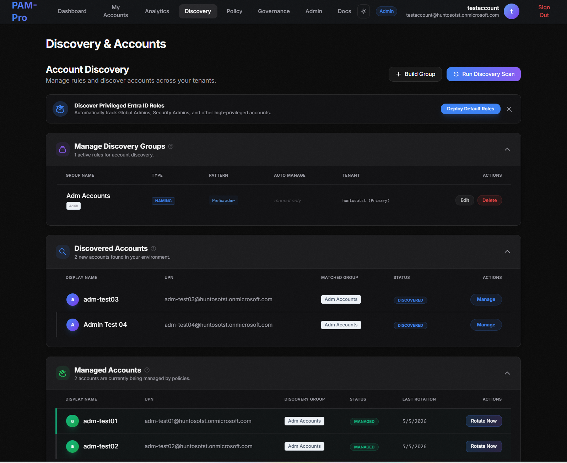The image size is (567, 463).
Task: Click the testaccount email address in header
Action: (452, 15)
